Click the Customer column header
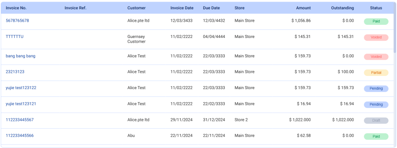This screenshot has width=397, height=148. 136,8
